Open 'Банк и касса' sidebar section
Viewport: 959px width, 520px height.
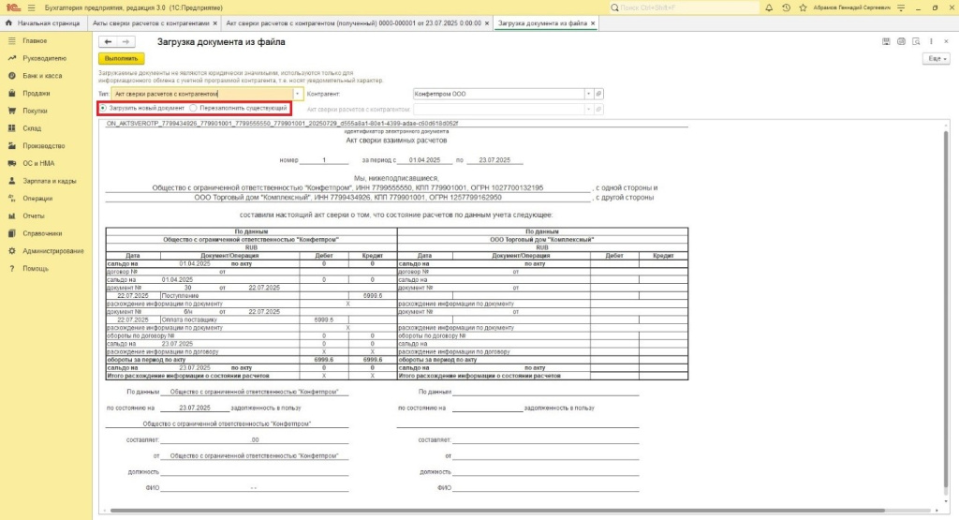point(42,76)
